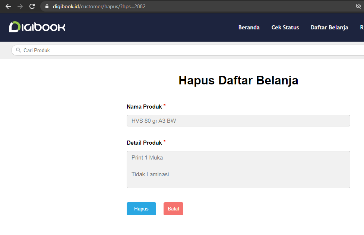The image size is (364, 235).
Task: Click the crossed-out eye icon in address bar
Action: pyautogui.click(x=358, y=6)
